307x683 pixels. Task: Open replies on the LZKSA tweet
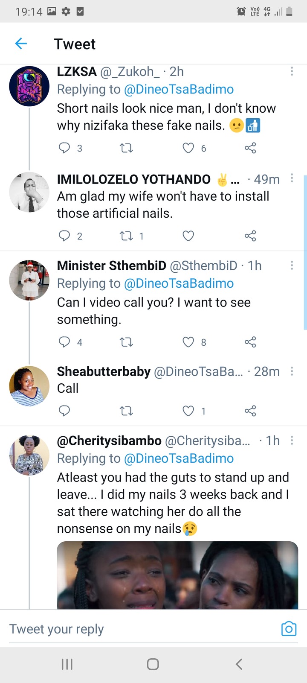[64, 148]
